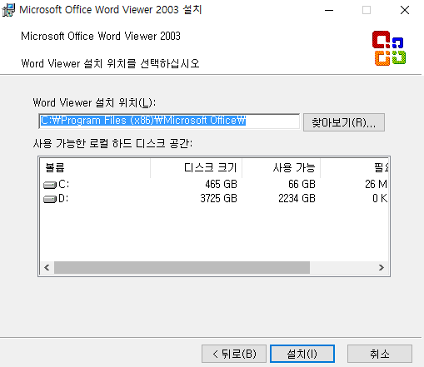Click the 볼륨 column header
424x367 pixels.
(x=95, y=168)
